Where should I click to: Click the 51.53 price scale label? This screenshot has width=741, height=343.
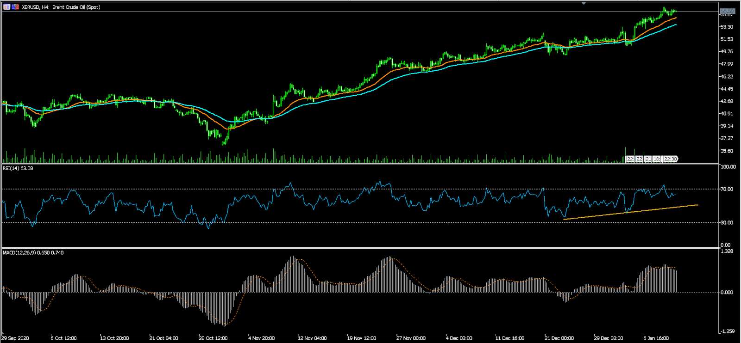[x=727, y=39]
